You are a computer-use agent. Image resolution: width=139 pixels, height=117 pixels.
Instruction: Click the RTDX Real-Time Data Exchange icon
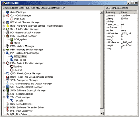pos(8,77)
